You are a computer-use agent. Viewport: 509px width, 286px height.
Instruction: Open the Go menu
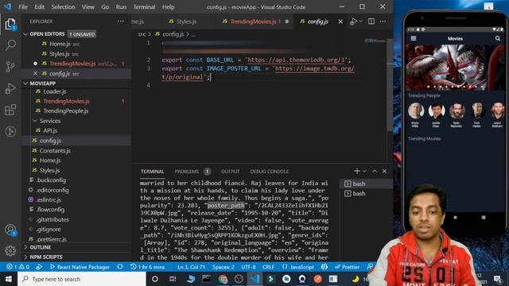(105, 7)
